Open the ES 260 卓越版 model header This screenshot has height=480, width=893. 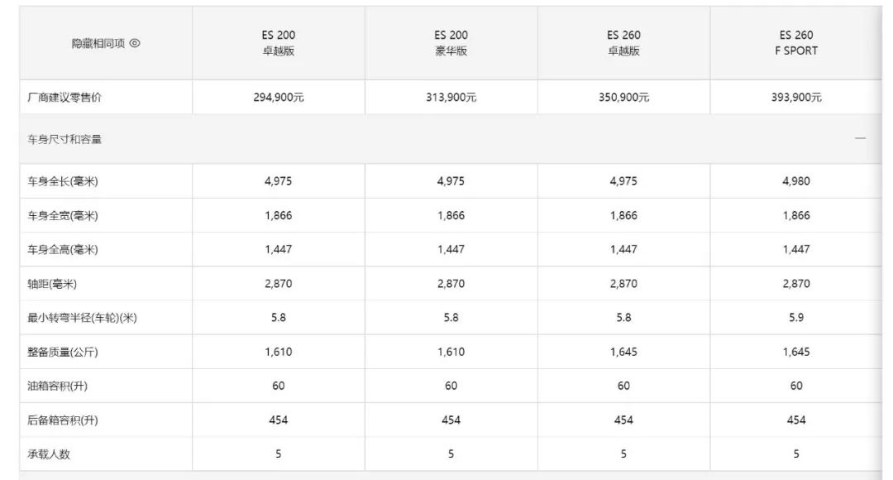point(623,43)
